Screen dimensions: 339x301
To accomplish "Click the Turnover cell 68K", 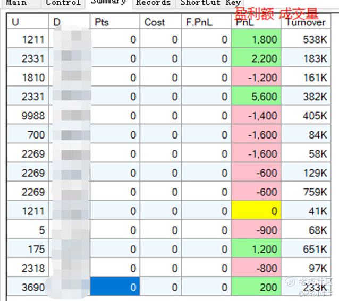I will pos(306,229).
